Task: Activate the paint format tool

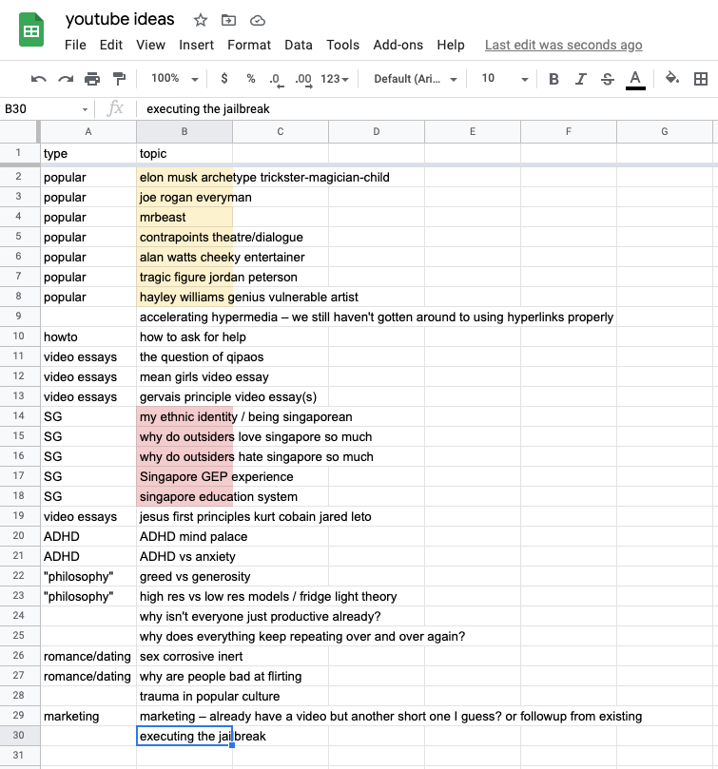Action: (119, 79)
